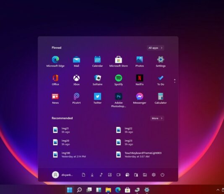Open recommended file img100

pos(69,155)
